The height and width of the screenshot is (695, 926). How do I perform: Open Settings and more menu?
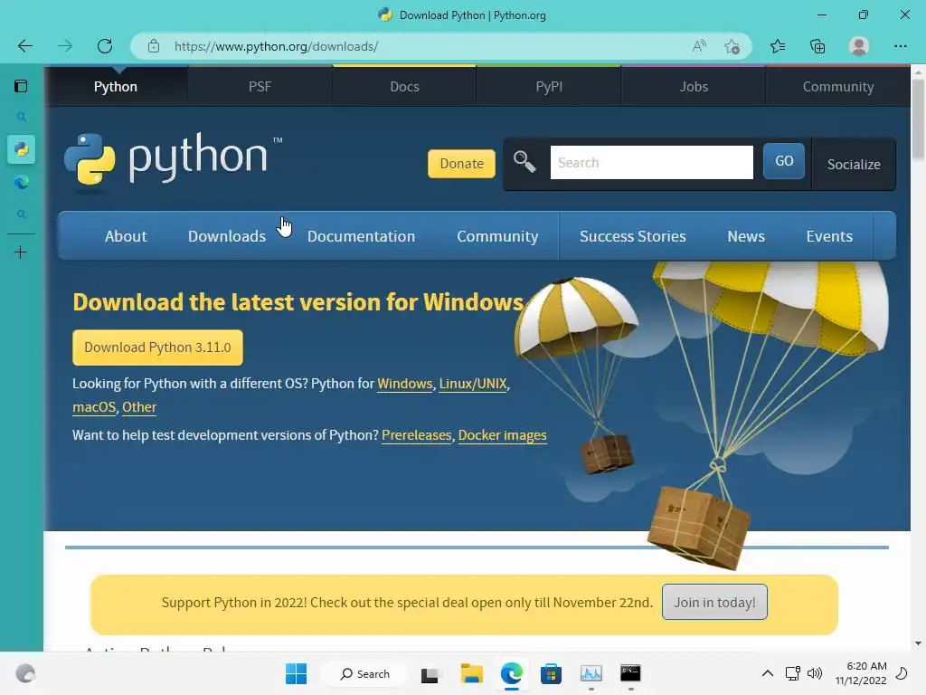tap(900, 46)
